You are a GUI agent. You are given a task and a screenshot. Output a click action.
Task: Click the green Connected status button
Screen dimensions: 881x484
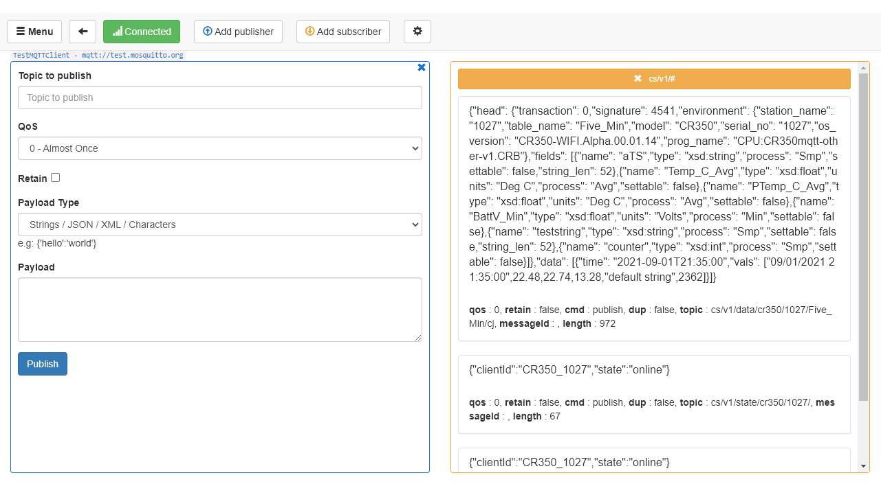142,32
